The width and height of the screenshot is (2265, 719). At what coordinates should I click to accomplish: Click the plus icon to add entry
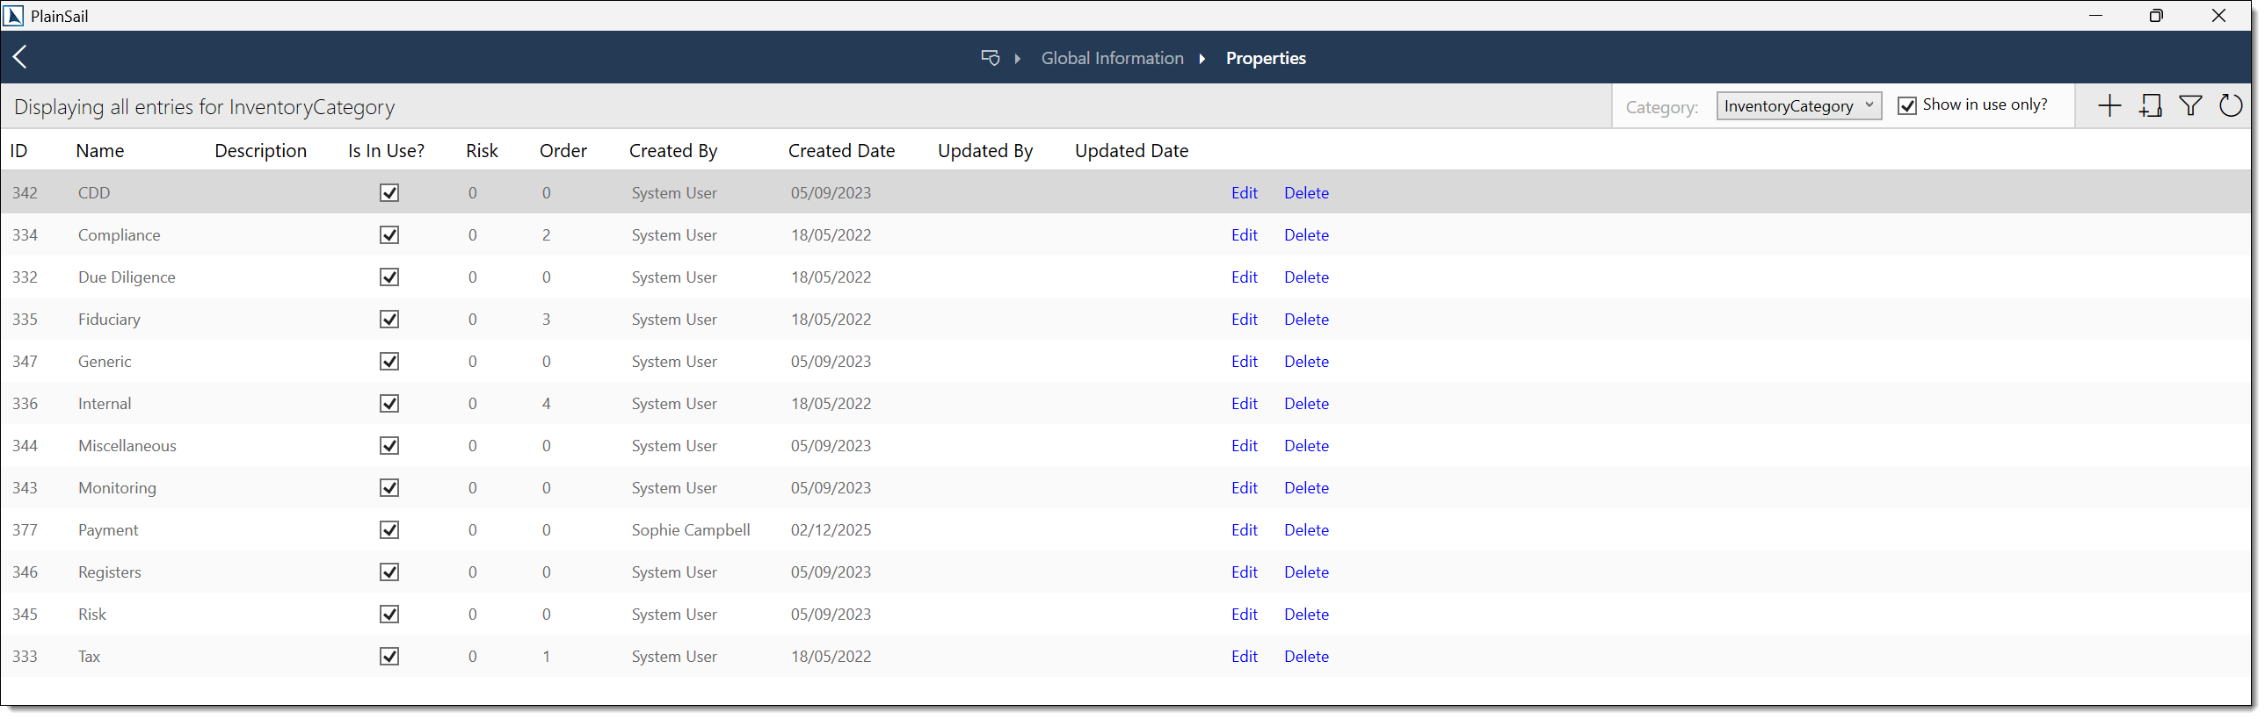pyautogui.click(x=2109, y=106)
